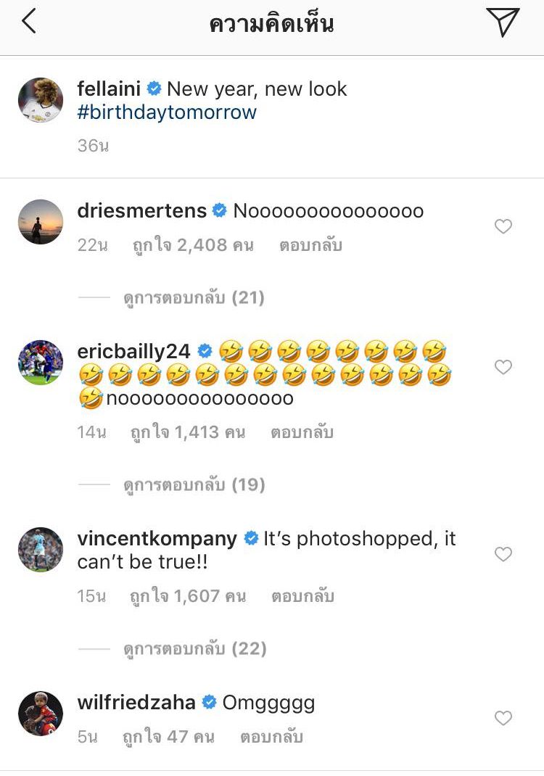Like vincentkompany's photoshopped comment
Viewport: 544px width, 776px height.
tap(503, 554)
